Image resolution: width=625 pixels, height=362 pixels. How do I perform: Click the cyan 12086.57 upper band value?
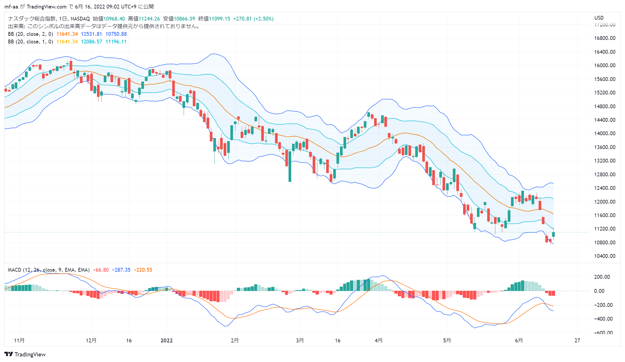coord(91,42)
